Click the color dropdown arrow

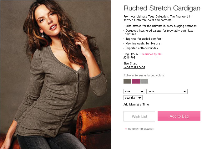coord(184,92)
